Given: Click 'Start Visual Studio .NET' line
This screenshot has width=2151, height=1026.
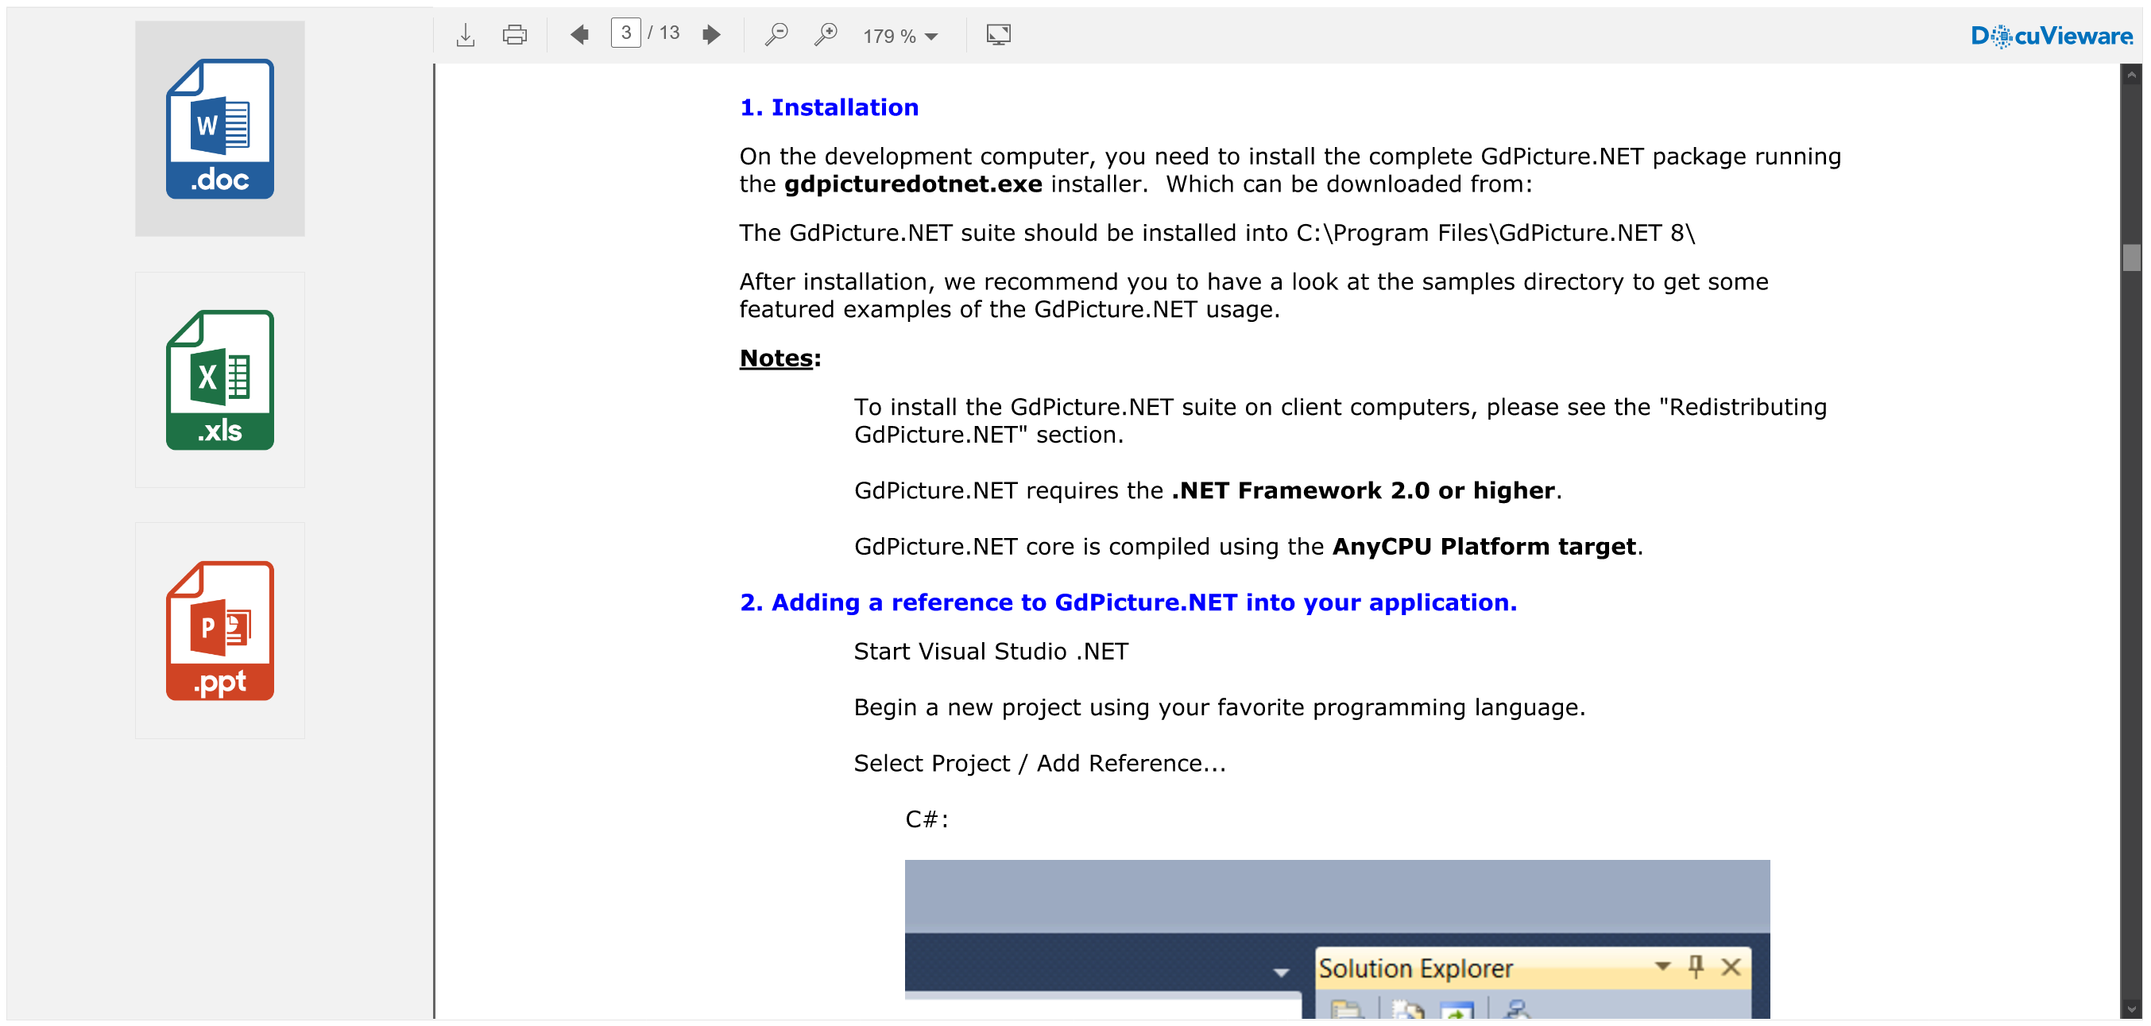Looking at the screenshot, I should (990, 652).
